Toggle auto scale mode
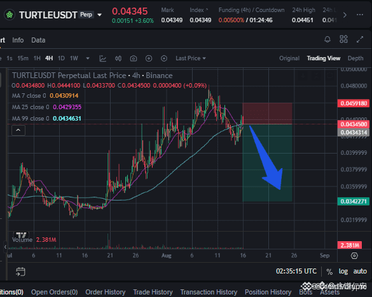 360,271
